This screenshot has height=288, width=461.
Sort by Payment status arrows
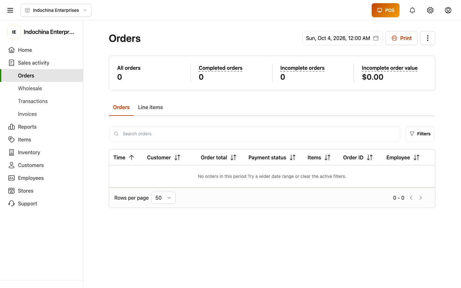click(293, 157)
